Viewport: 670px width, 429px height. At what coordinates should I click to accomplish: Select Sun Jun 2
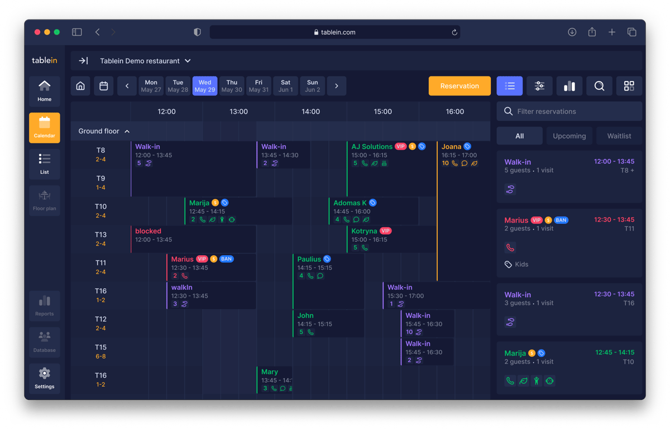click(313, 86)
